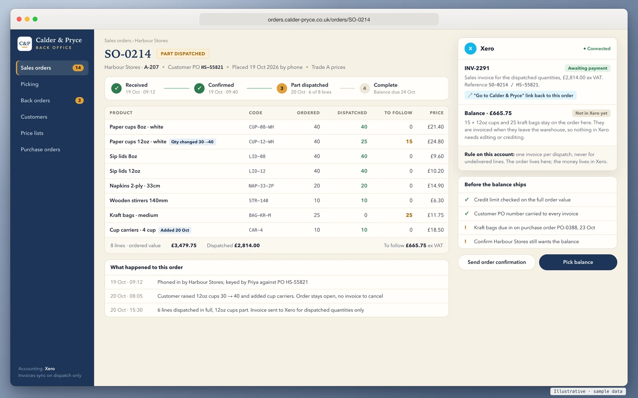This screenshot has width=638, height=398.
Task: Open the Customers section
Action: coord(52,117)
